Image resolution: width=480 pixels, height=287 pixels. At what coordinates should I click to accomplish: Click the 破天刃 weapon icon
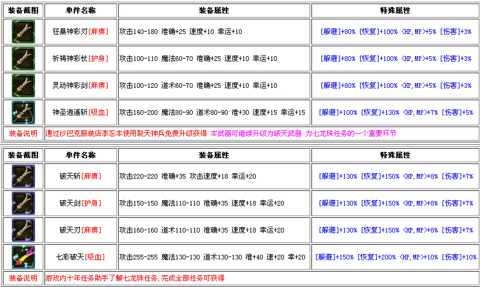[x=23, y=230]
